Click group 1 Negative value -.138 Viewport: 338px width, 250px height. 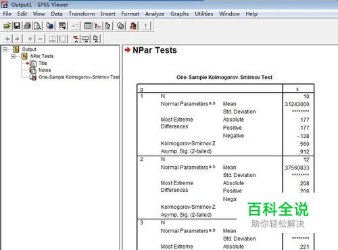(x=303, y=136)
